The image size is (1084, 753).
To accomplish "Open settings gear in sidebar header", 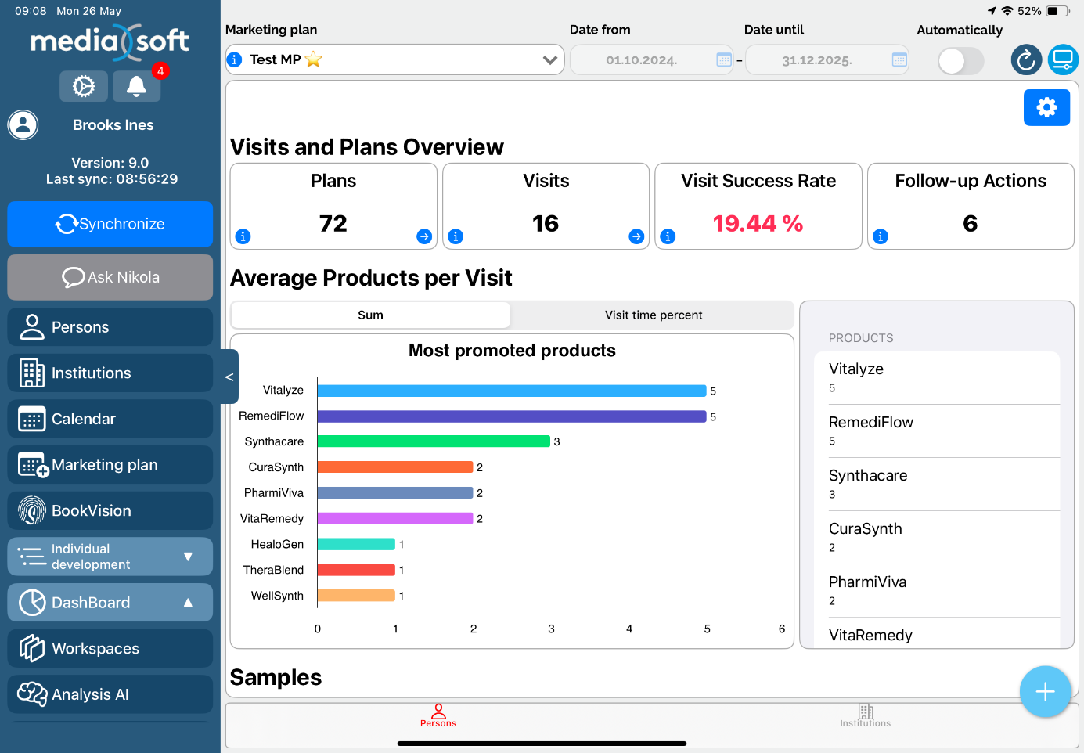I will click(x=84, y=86).
